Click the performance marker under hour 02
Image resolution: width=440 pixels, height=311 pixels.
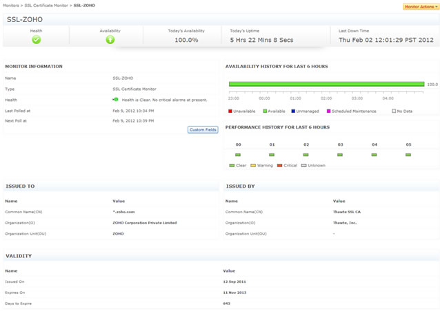(x=306, y=155)
